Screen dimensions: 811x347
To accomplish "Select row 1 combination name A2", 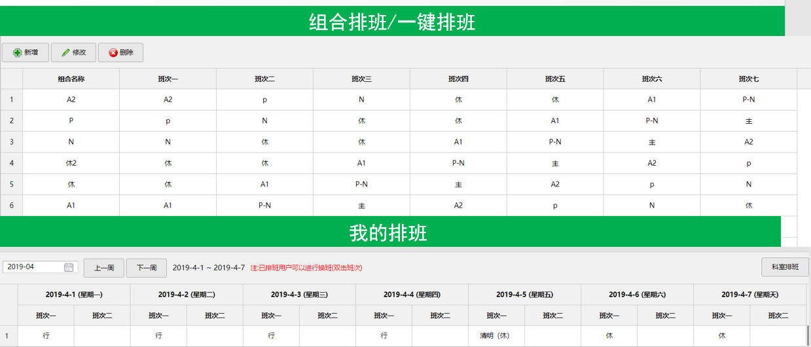I will [71, 100].
